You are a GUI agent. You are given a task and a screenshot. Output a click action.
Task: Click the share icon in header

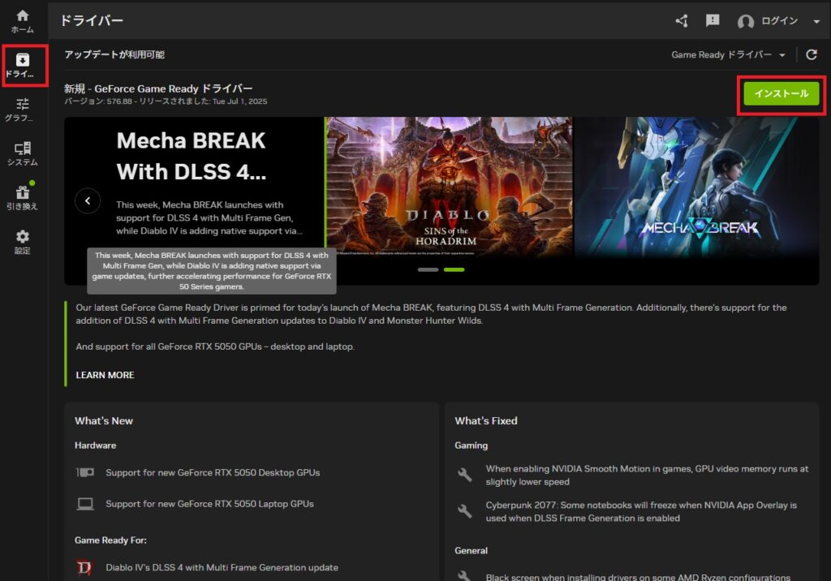682,21
